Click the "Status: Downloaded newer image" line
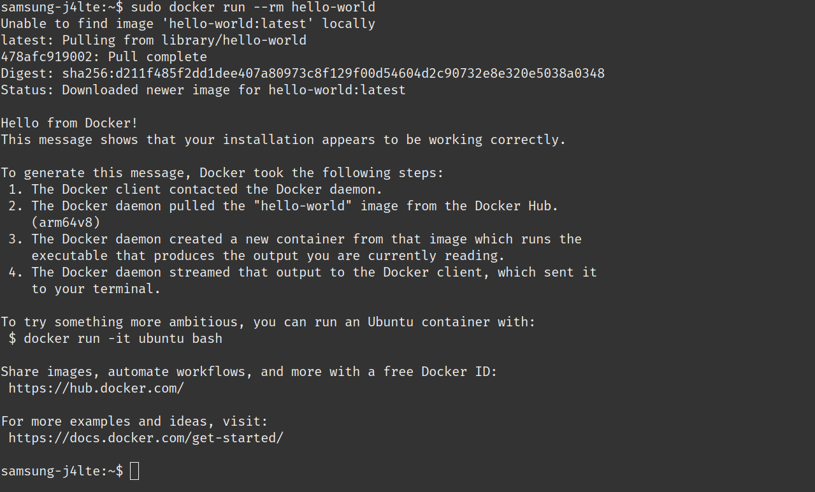 click(x=203, y=90)
